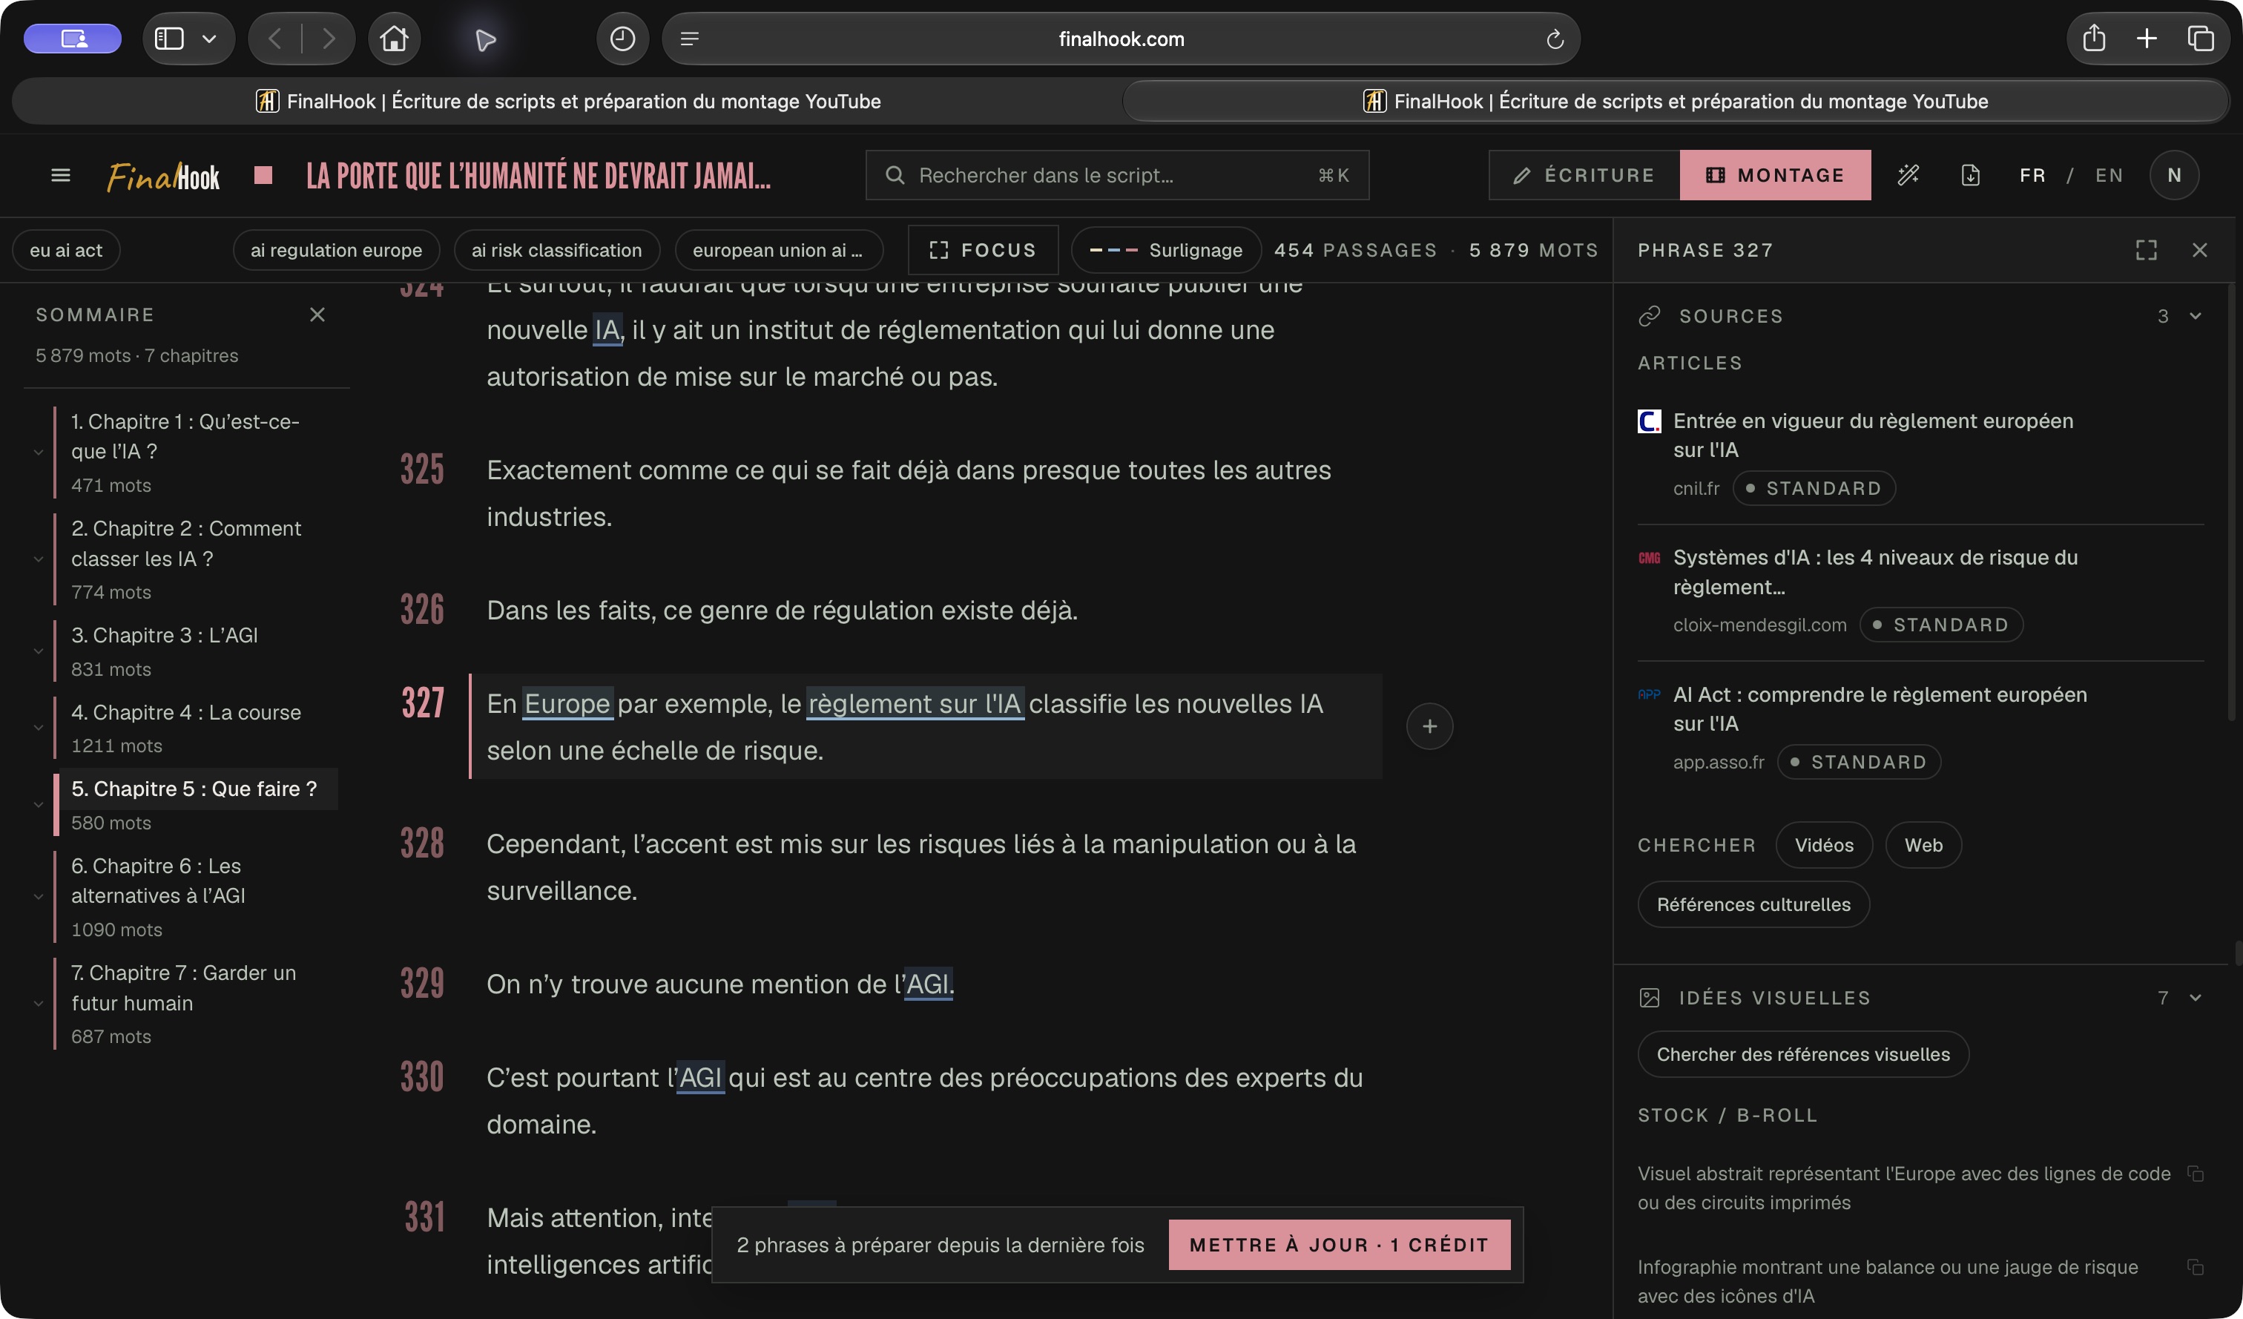
Task: Select the european union ai chip
Action: (778, 250)
